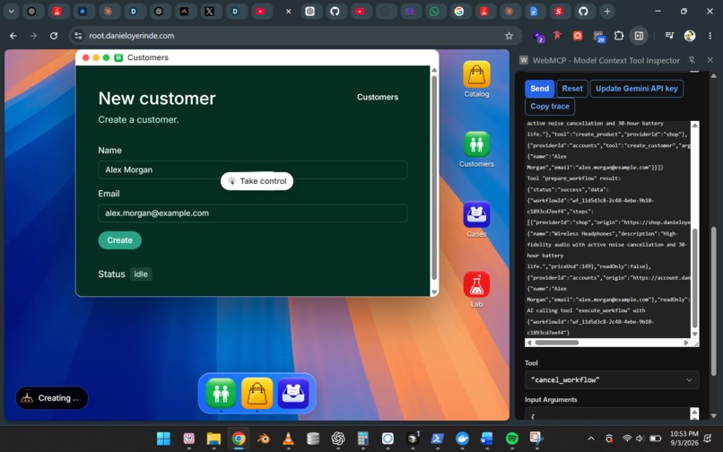Show hidden system tray icons
This screenshot has width=723, height=452.
(x=591, y=439)
